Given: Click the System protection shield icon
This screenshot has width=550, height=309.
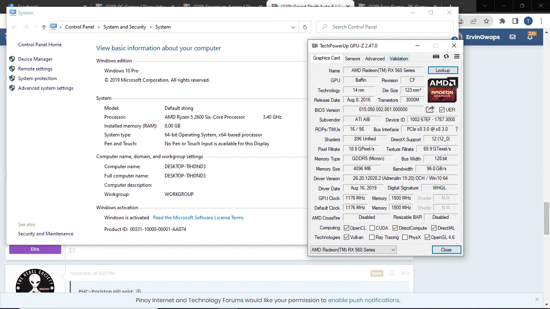Looking at the screenshot, I should click(12, 78).
